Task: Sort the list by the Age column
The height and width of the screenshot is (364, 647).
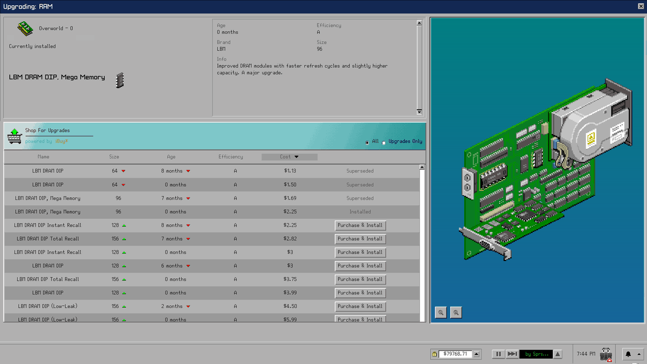Action: click(x=171, y=157)
